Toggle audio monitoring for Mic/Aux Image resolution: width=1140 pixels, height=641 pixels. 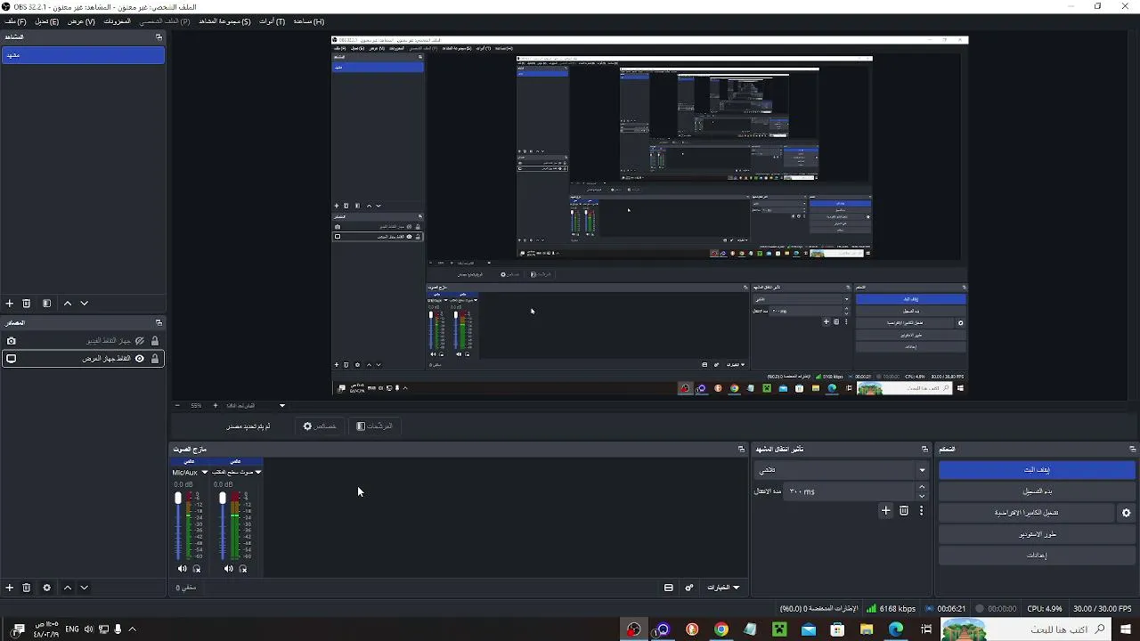[197, 569]
